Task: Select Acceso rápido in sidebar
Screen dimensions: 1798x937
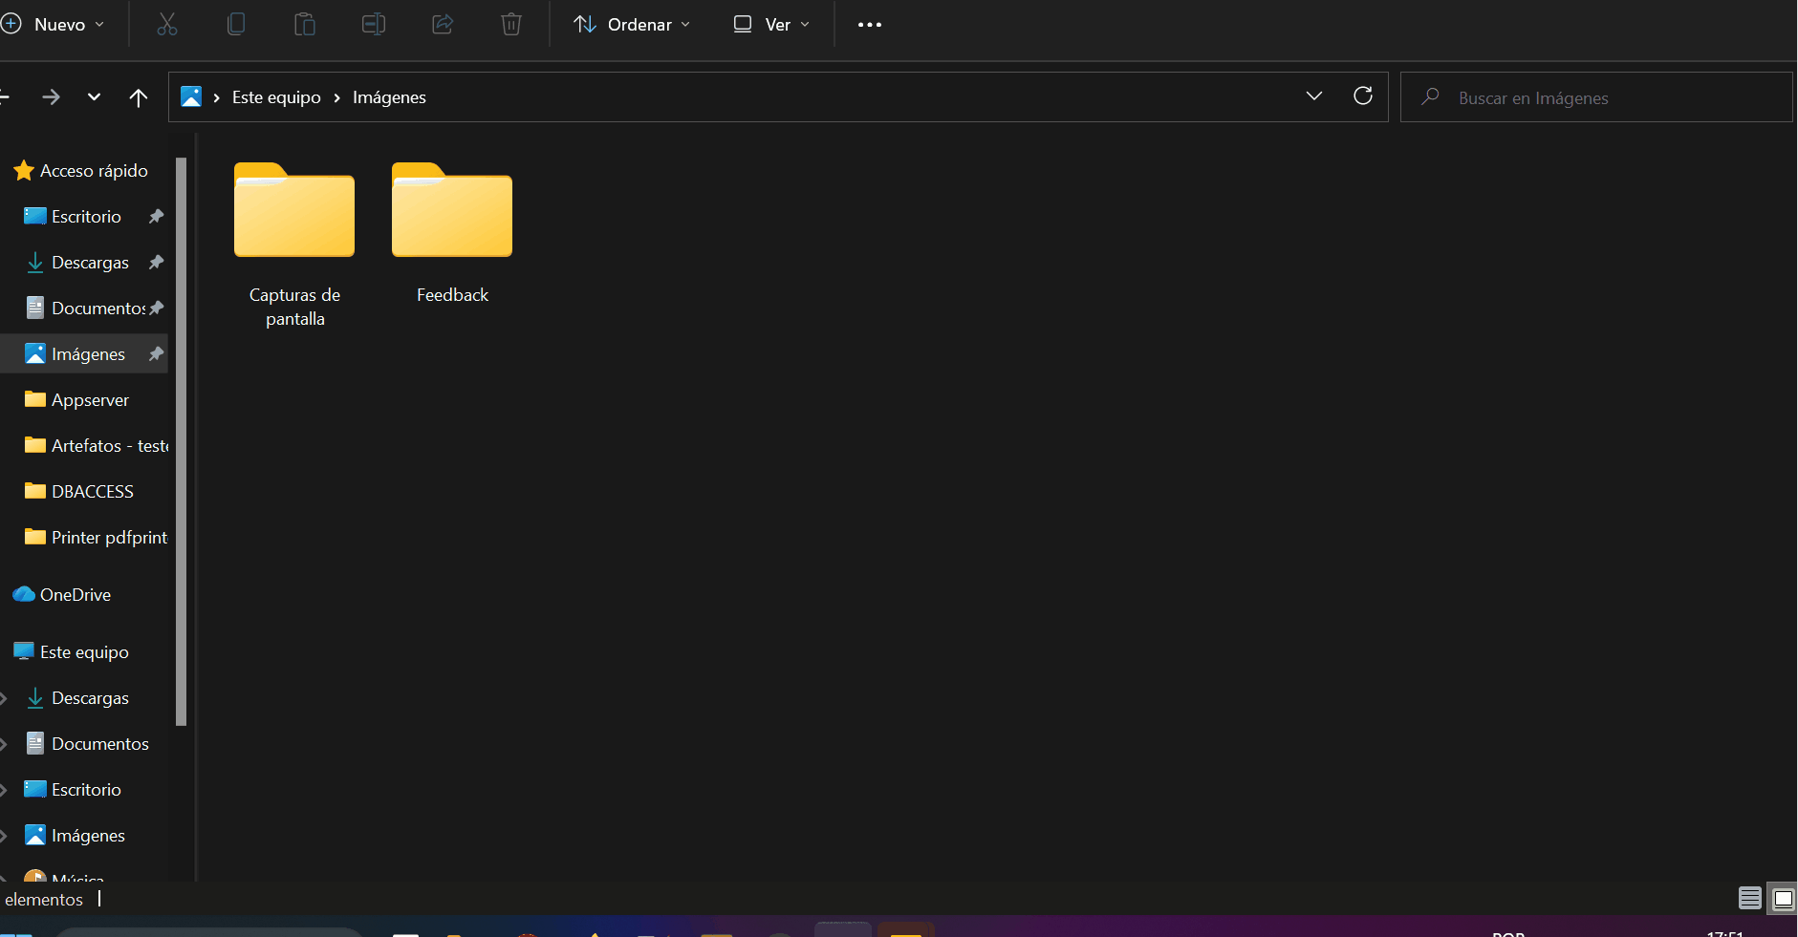Action: click(82, 171)
